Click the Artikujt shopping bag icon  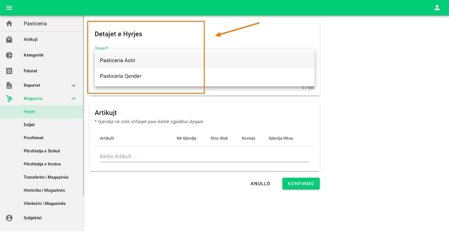(9, 40)
